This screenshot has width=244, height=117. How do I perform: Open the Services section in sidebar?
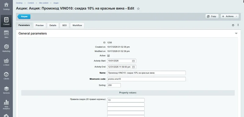(x=6, y=90)
